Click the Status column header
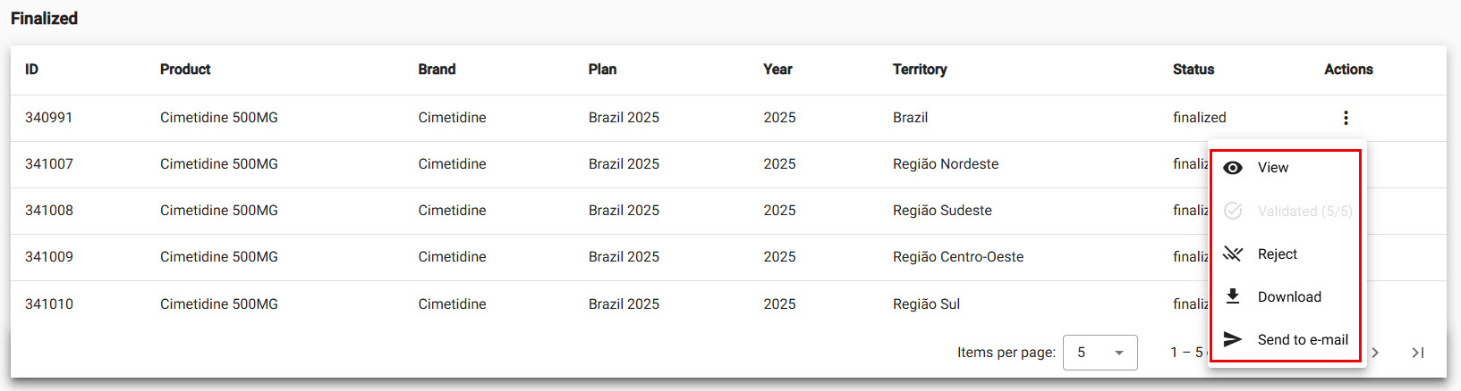Screen dimensions: 1461x391 click(x=1193, y=70)
